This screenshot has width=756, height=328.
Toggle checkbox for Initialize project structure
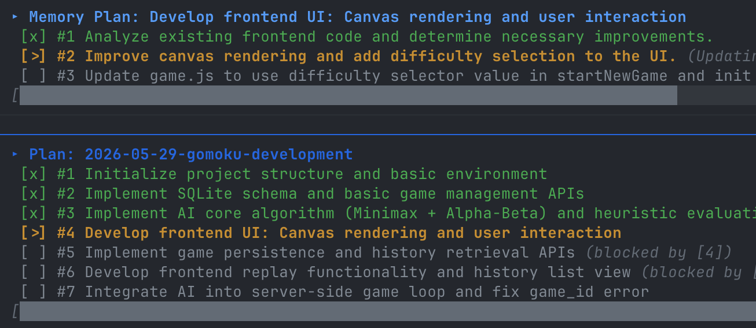[34, 174]
